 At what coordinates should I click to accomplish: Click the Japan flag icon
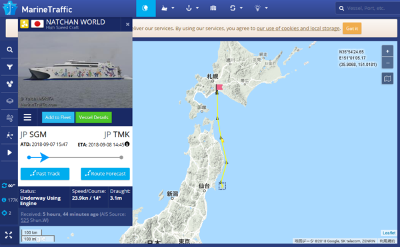(x=37, y=24)
